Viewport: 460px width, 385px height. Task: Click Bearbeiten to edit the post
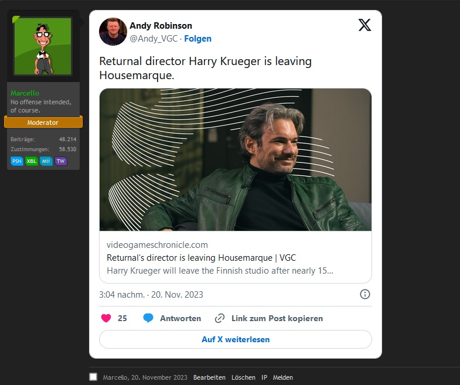pyautogui.click(x=209, y=377)
